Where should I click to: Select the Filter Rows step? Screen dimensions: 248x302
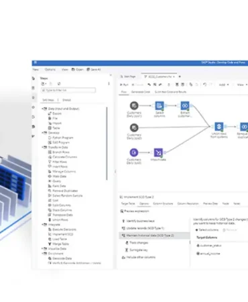(58, 162)
